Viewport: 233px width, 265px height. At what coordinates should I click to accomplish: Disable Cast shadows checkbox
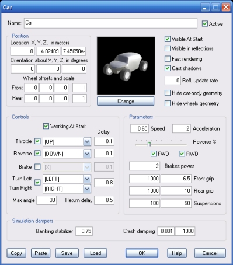point(168,68)
